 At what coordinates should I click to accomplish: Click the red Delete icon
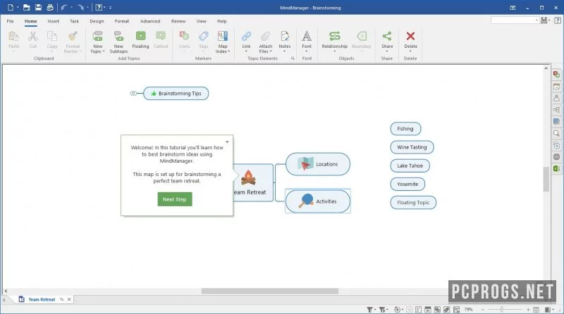pyautogui.click(x=410, y=36)
